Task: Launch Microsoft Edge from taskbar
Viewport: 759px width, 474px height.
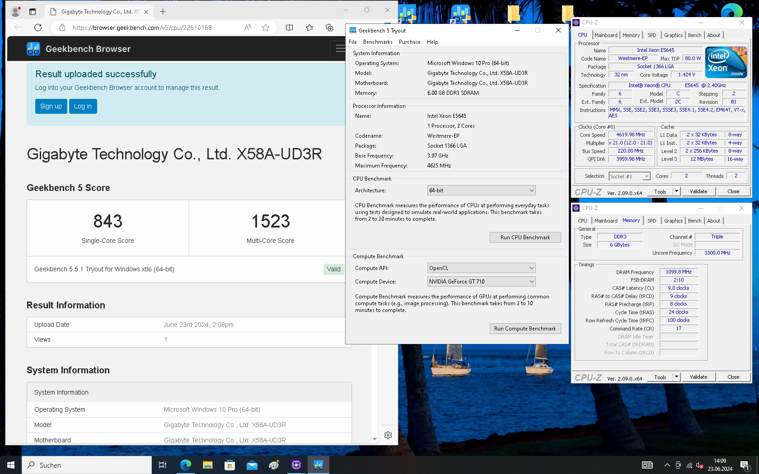Action: pos(185,465)
